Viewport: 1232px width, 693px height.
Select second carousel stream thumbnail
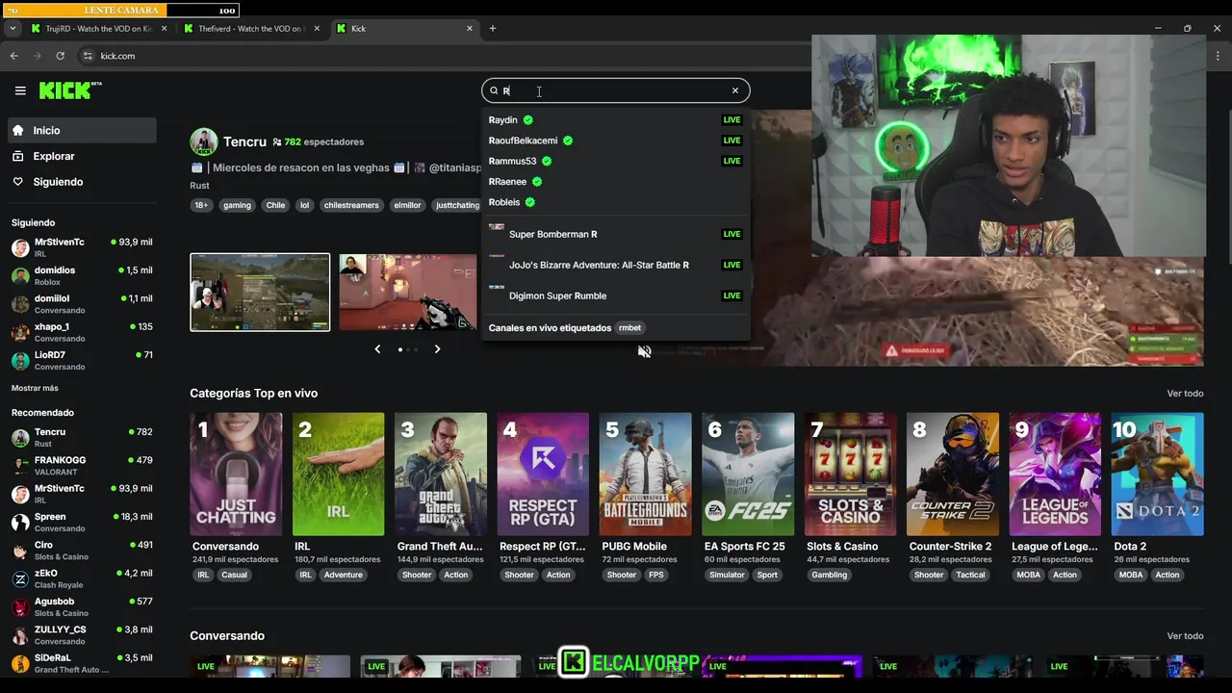coord(408,293)
